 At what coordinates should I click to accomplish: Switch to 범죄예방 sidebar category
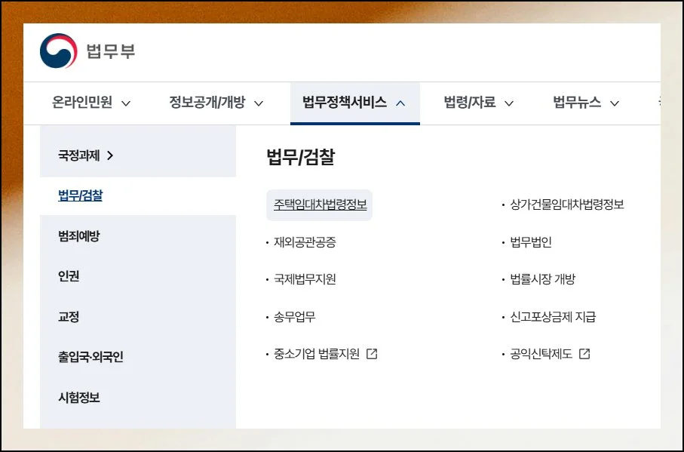[x=78, y=236]
